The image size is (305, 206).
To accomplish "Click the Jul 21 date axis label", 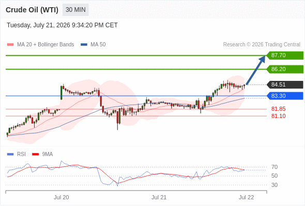I will pyautogui.click(x=159, y=197).
